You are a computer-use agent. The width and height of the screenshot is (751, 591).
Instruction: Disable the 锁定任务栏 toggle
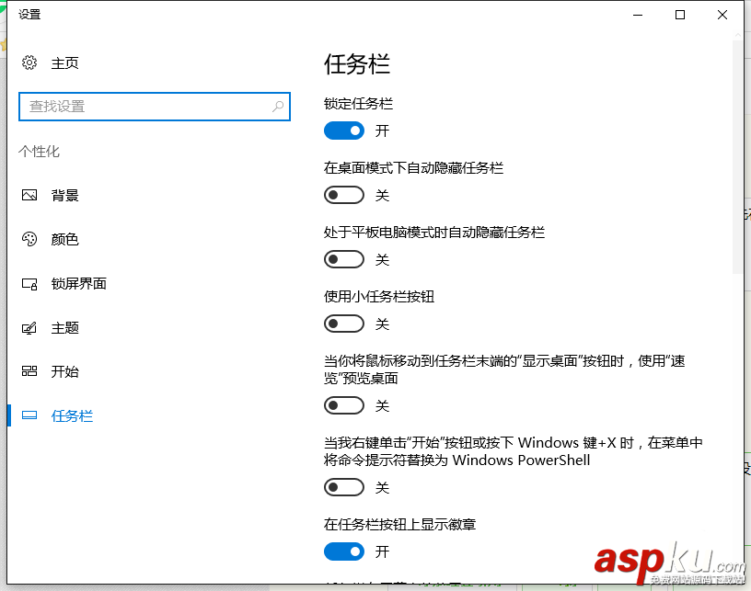coord(344,131)
